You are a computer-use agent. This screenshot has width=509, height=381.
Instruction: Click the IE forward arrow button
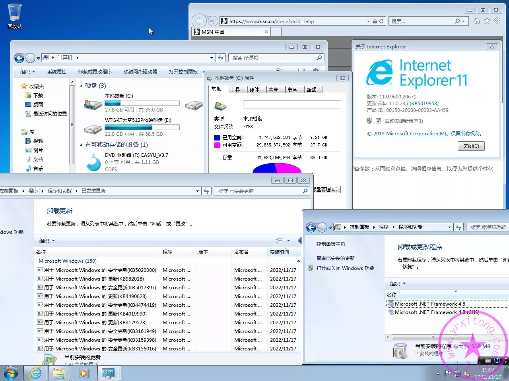tap(213, 21)
